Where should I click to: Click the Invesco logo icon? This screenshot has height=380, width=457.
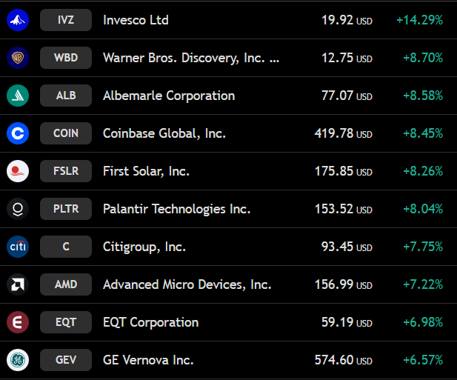[x=18, y=20]
